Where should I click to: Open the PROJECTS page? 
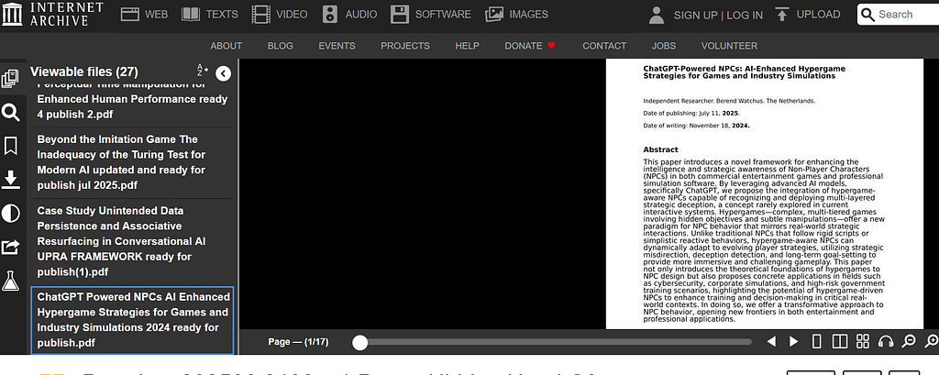tap(405, 46)
